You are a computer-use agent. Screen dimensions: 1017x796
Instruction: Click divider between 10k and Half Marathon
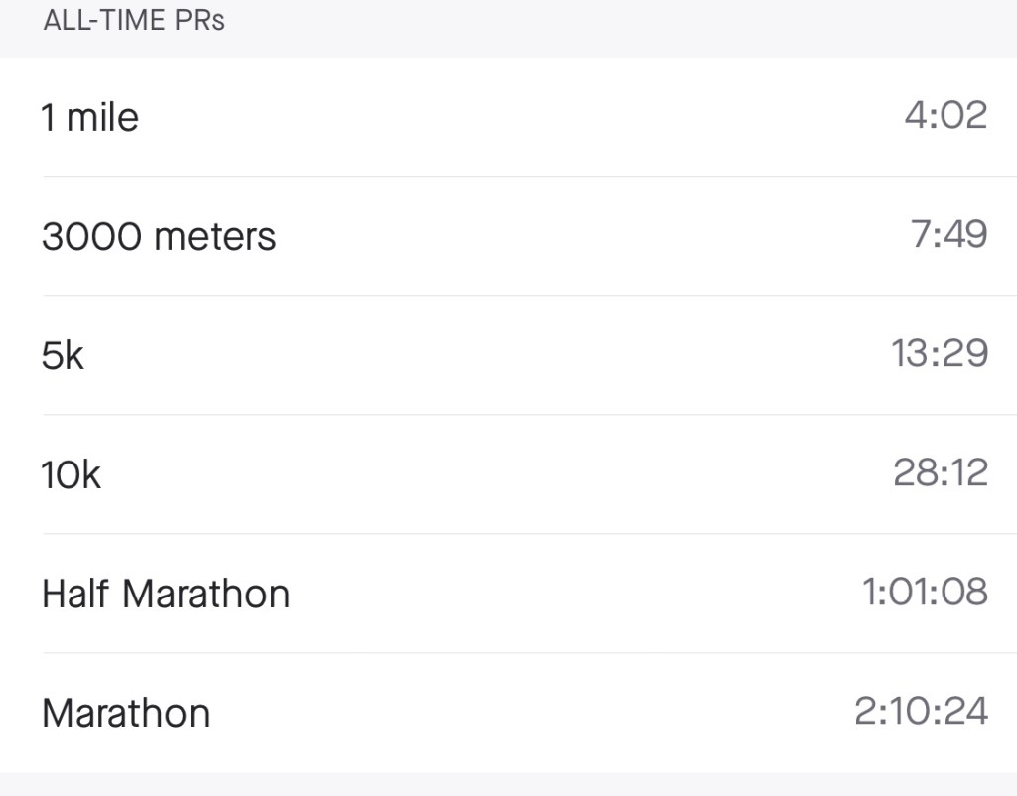(x=526, y=534)
